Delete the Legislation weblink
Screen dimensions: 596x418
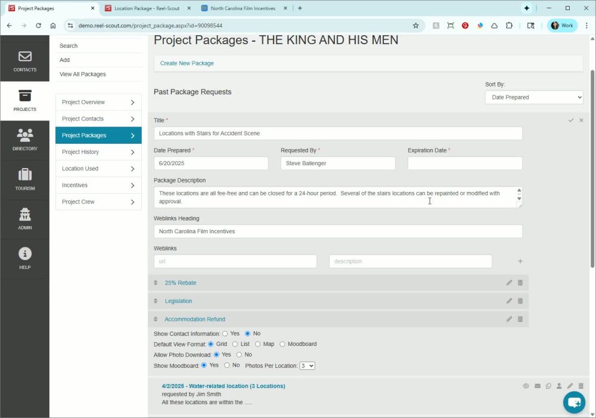pos(520,301)
